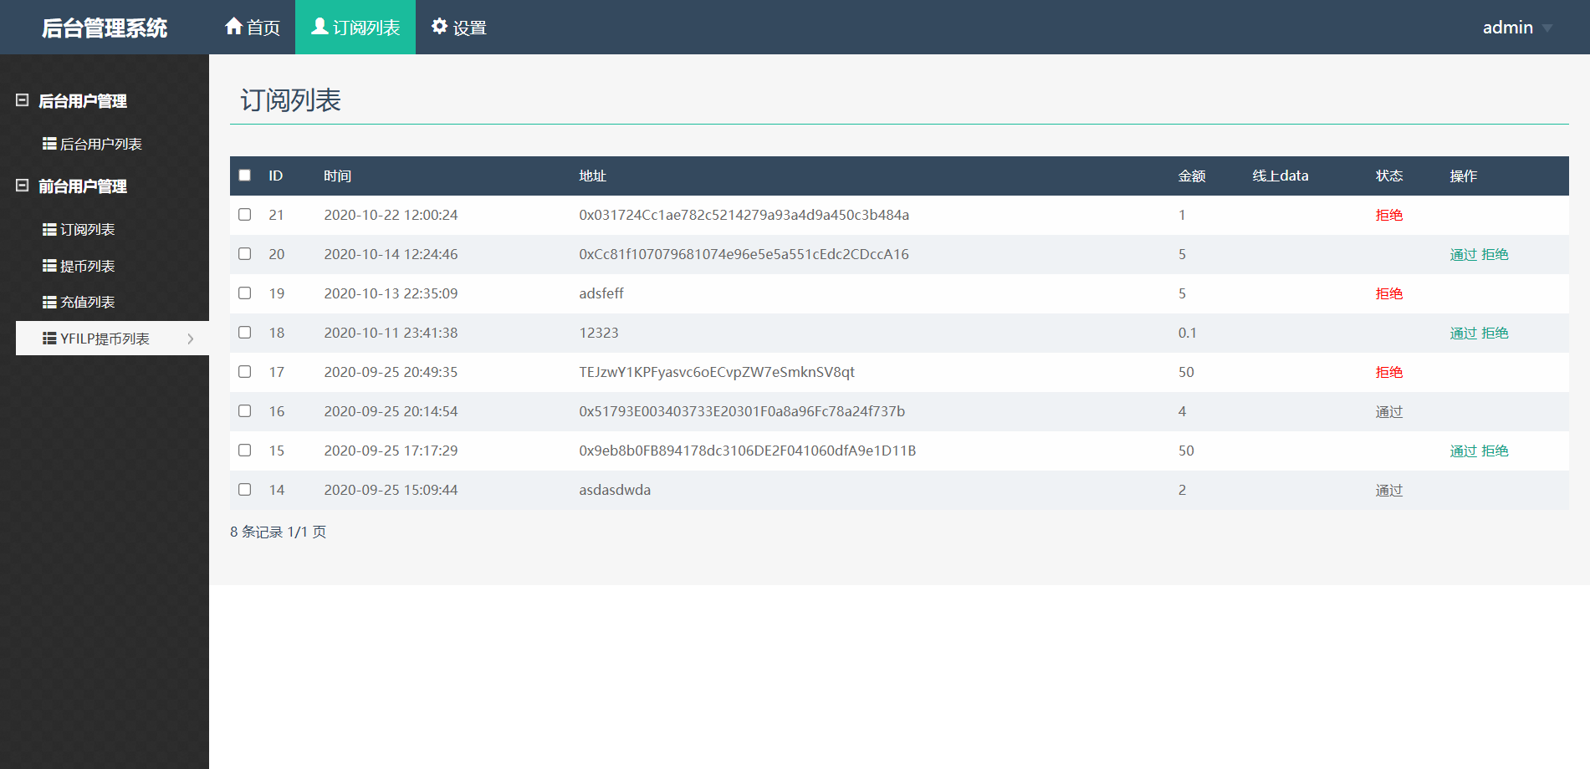Click the home icon in top navigation
The width and height of the screenshot is (1590, 769).
[233, 27]
